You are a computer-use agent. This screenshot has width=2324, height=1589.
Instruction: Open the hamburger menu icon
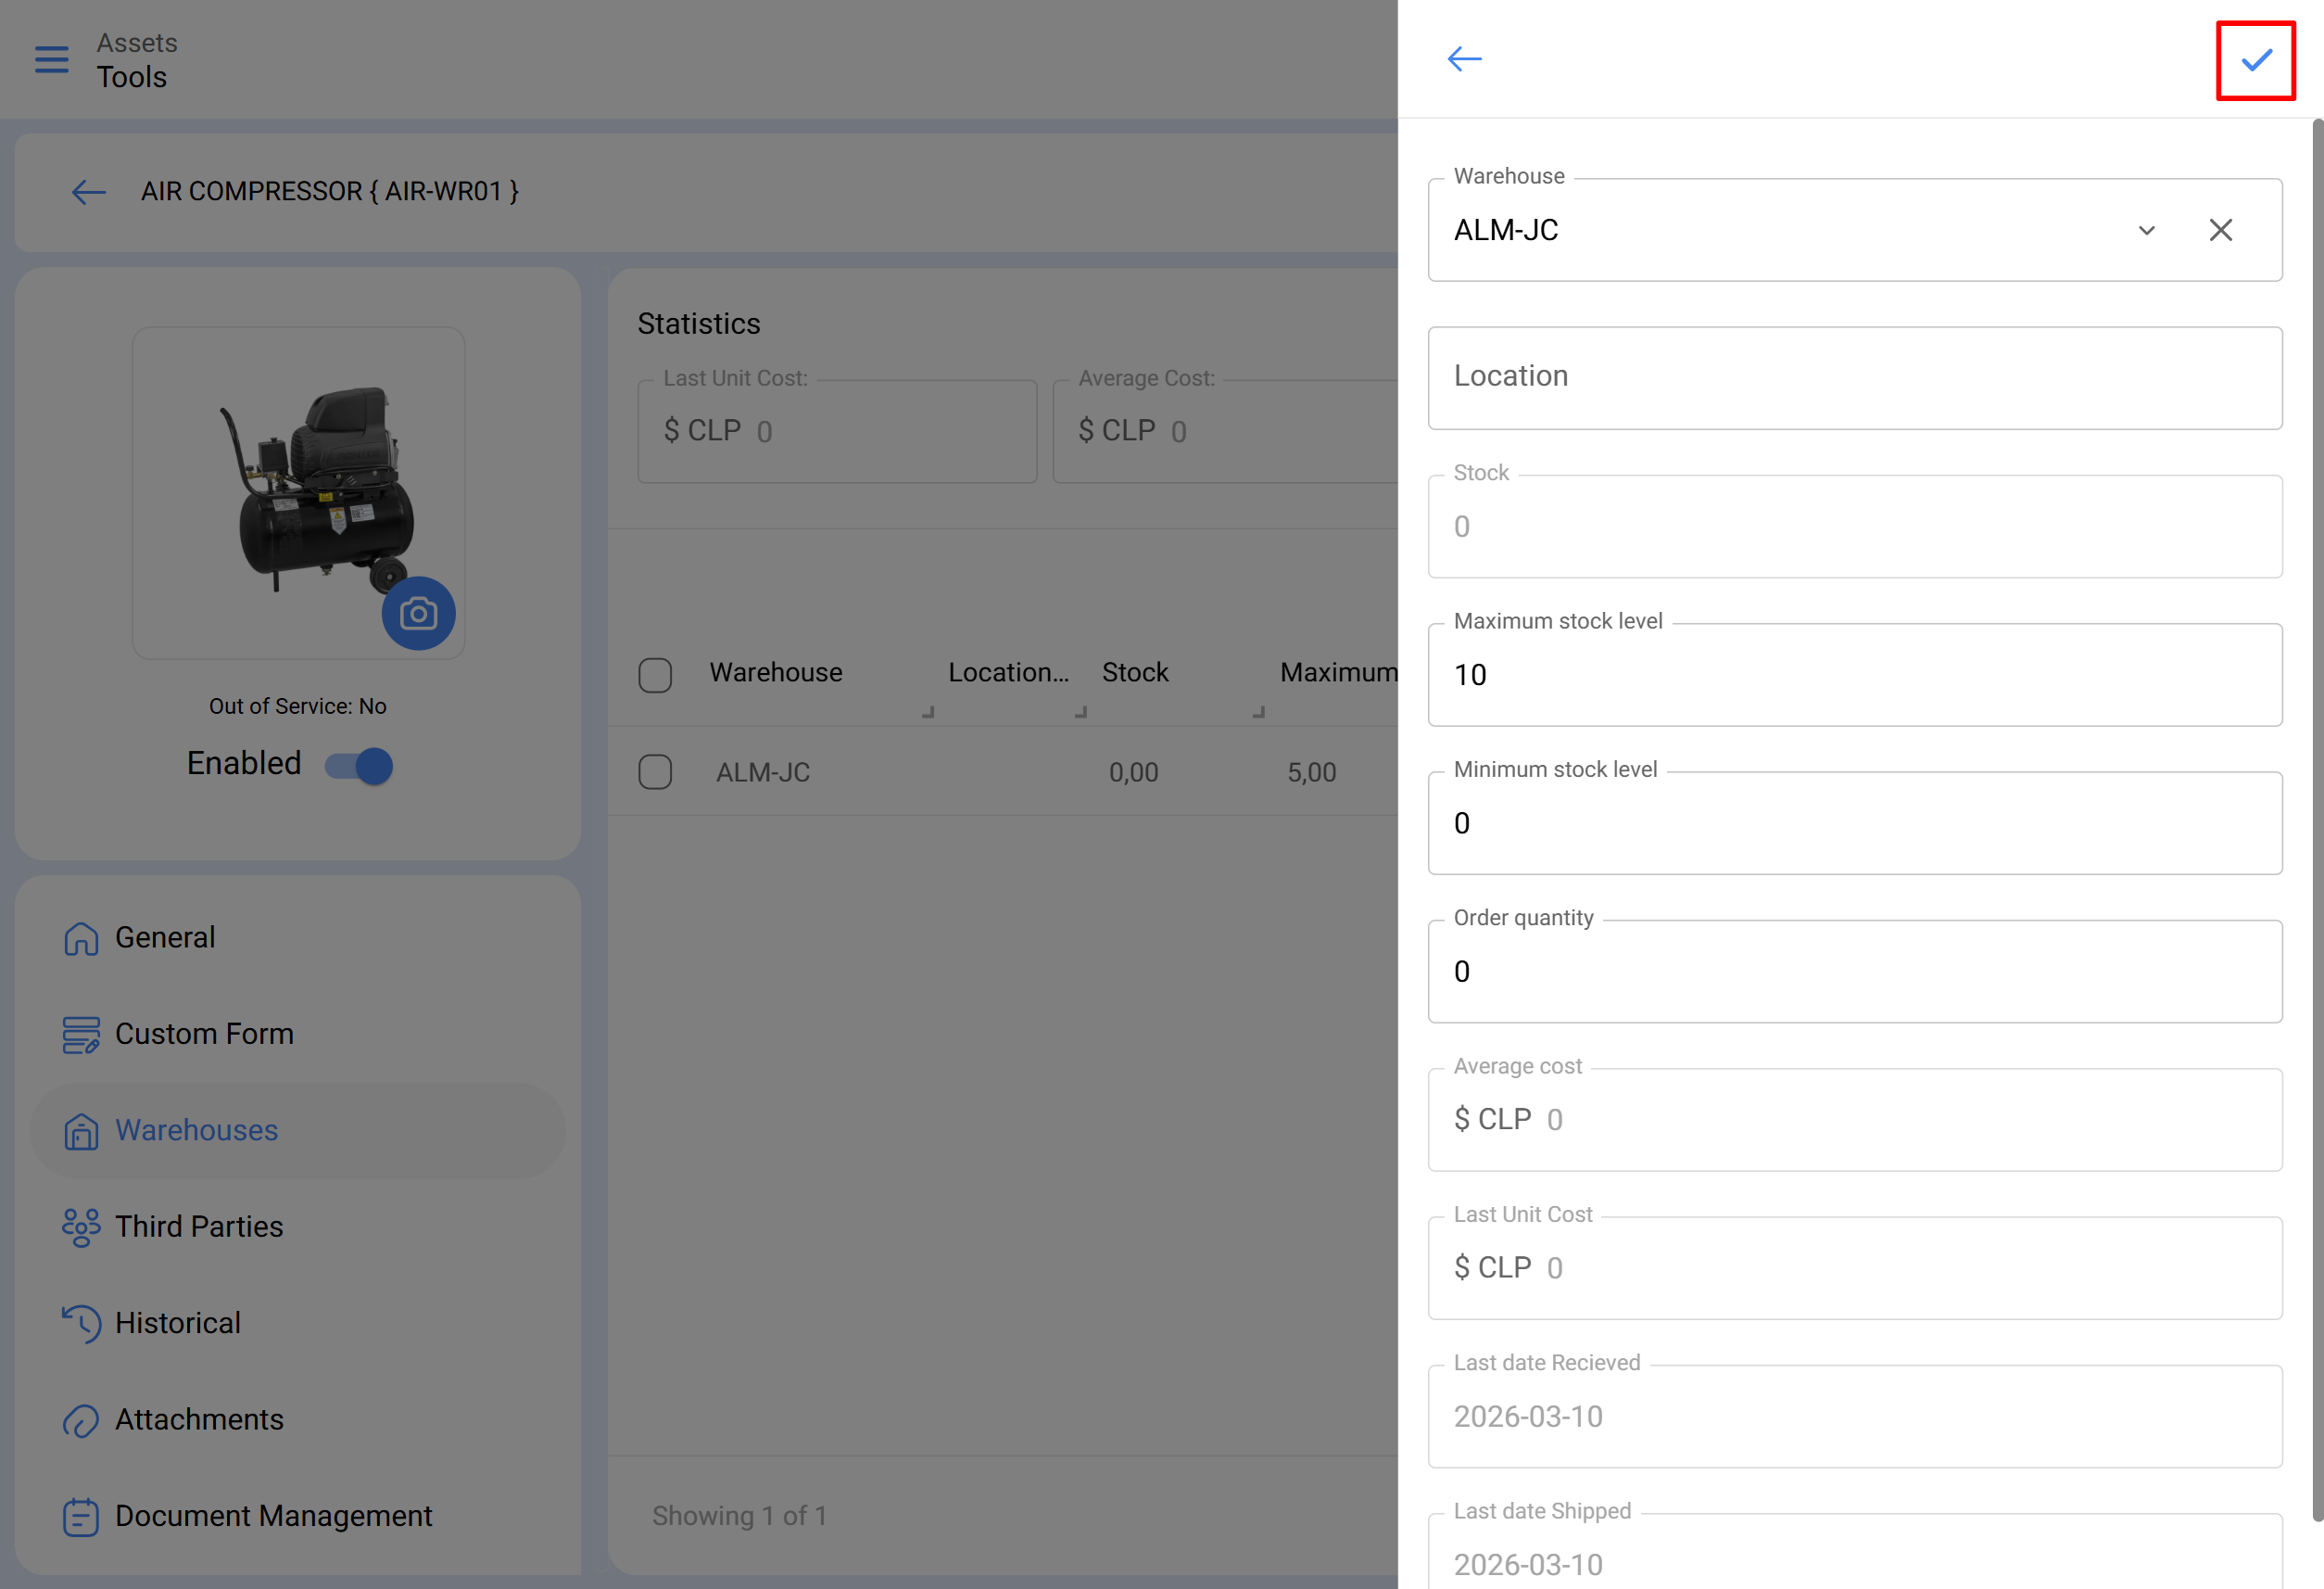coord(52,59)
